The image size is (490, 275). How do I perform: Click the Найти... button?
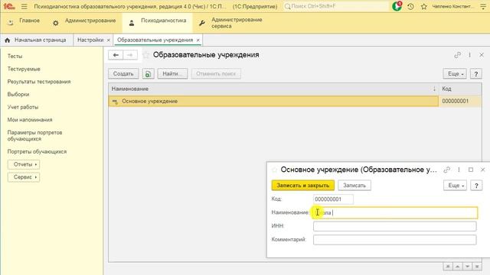172,74
